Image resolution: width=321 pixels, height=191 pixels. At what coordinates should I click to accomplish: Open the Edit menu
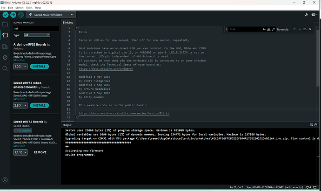pyautogui.click(x=10, y=8)
